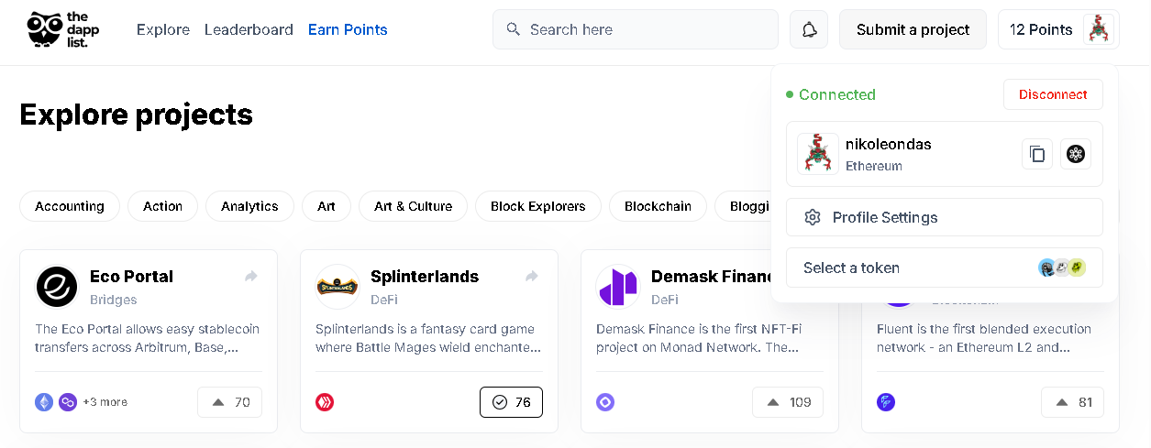The width and height of the screenshot is (1151, 448).
Task: Upvote Fluent project with 81 votes
Action: coord(1072,402)
